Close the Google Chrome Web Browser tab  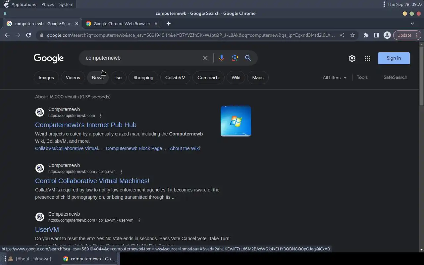click(156, 24)
